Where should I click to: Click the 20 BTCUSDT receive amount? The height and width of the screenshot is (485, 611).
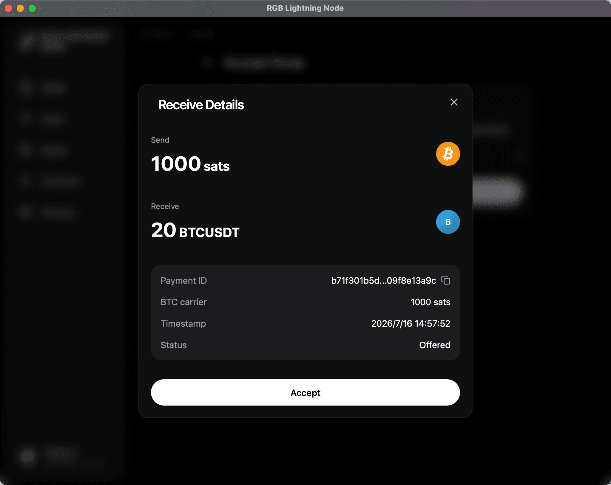pos(195,230)
